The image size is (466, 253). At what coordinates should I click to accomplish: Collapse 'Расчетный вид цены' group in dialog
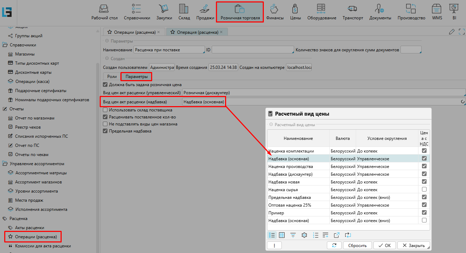tap(271, 124)
